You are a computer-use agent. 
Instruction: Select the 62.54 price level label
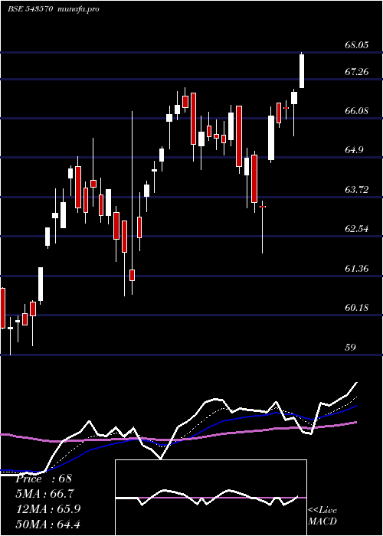point(357,229)
